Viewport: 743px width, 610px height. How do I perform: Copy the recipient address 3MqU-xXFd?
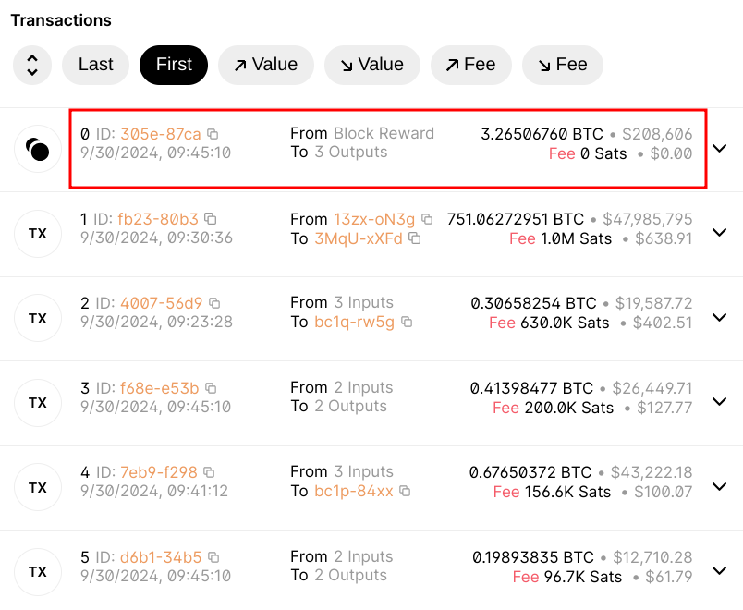click(413, 238)
